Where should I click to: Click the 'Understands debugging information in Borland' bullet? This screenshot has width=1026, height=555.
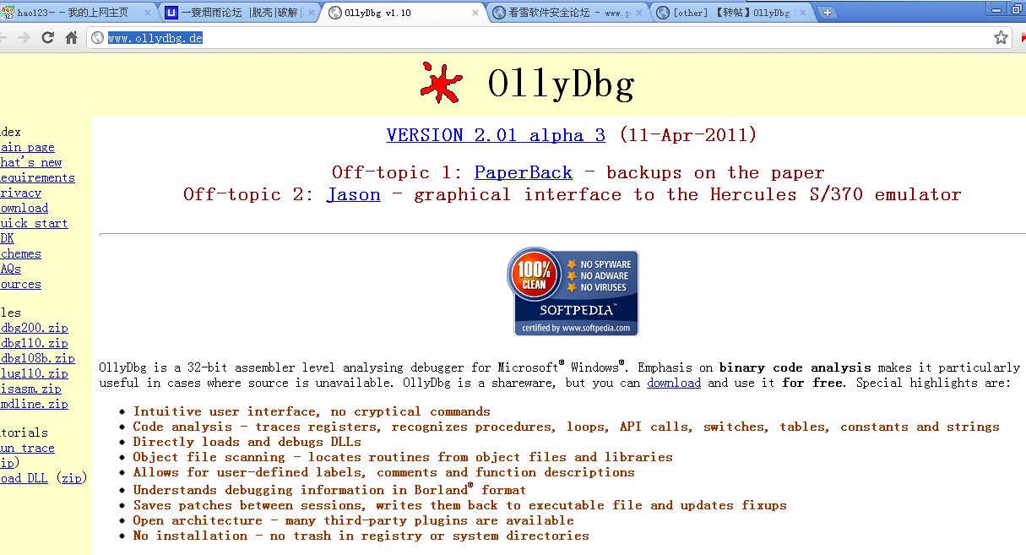329,490
